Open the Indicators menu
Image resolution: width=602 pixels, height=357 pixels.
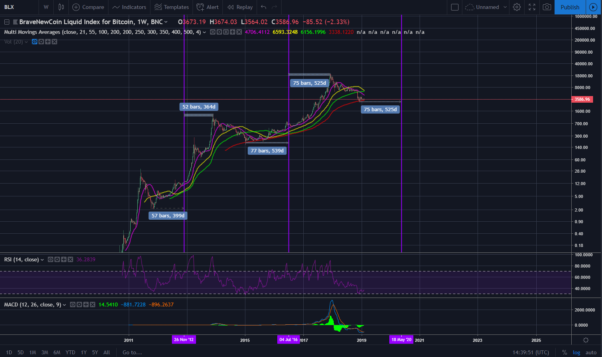pyautogui.click(x=129, y=7)
